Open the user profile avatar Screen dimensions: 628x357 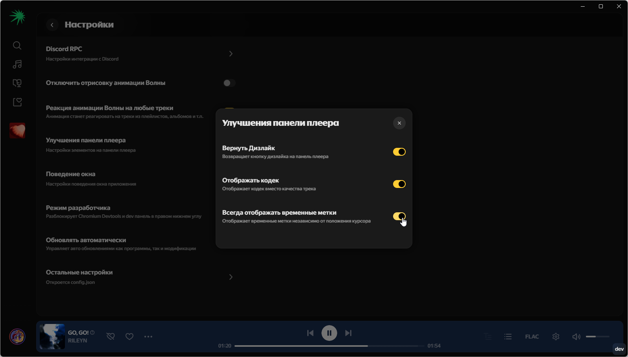pyautogui.click(x=17, y=337)
